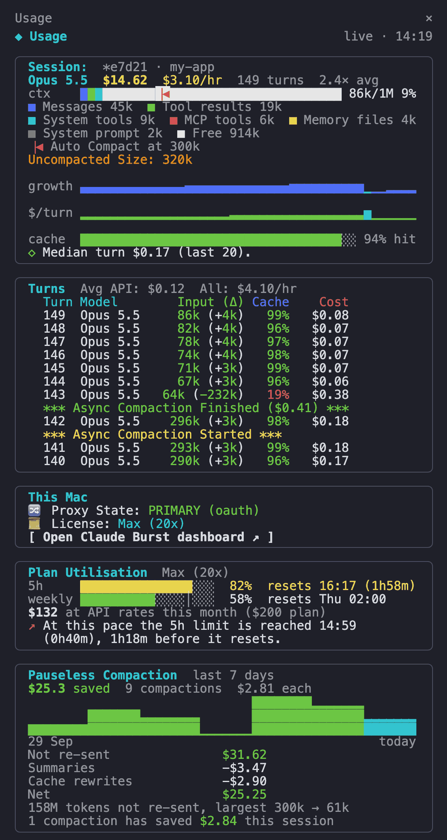Viewport: 447px width, 840px height.
Task: Select turn 142 row in Turns table
Action: [x=196, y=421]
